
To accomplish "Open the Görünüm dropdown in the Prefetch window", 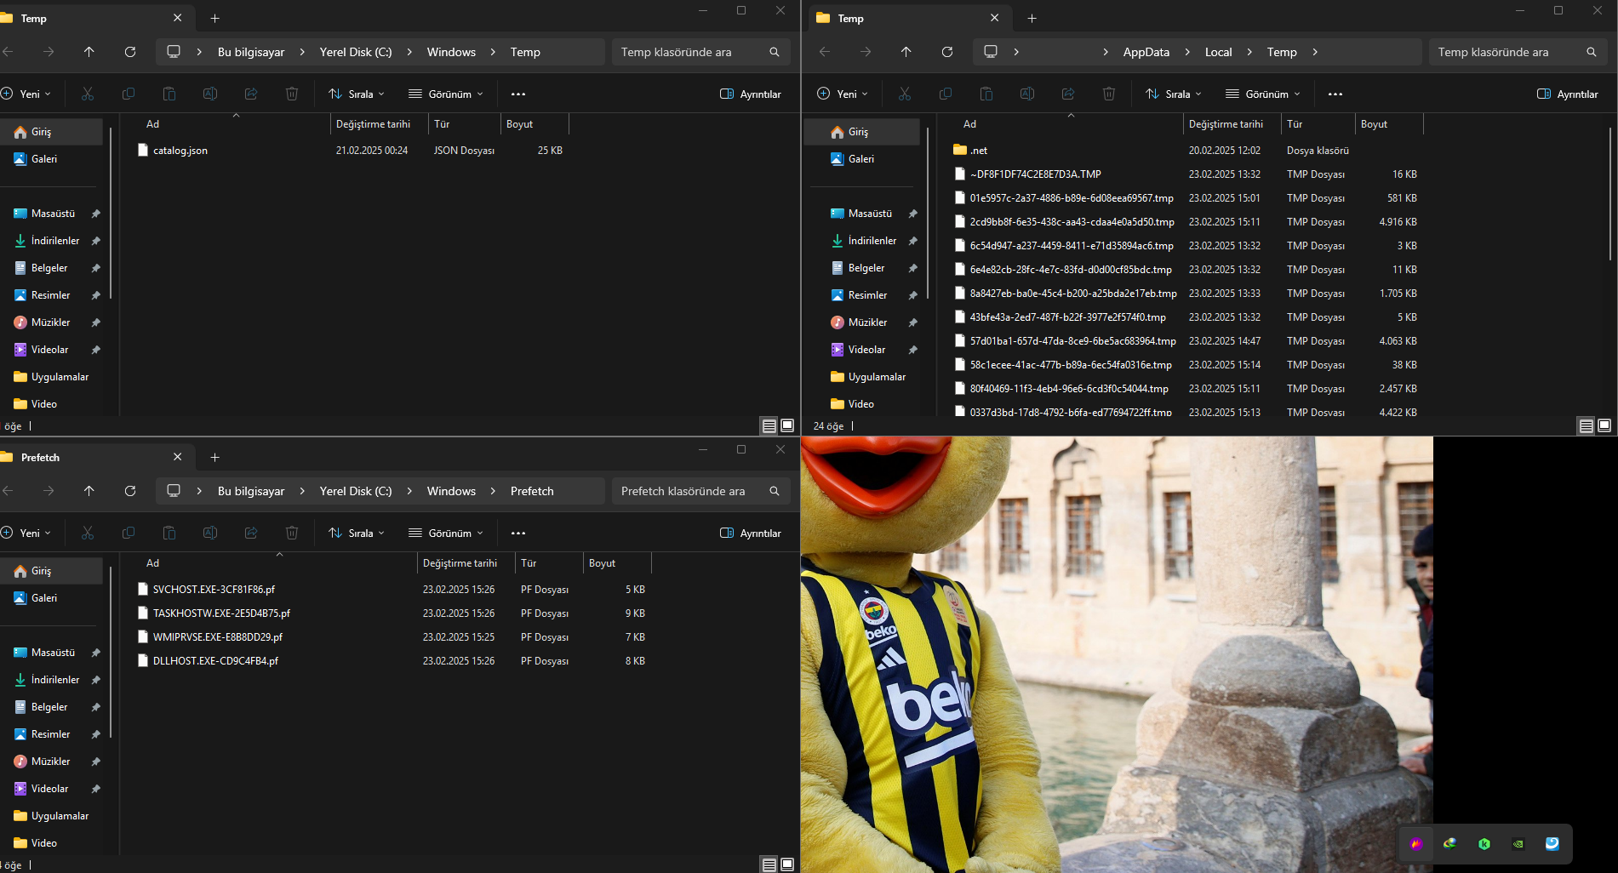I will pos(446,533).
